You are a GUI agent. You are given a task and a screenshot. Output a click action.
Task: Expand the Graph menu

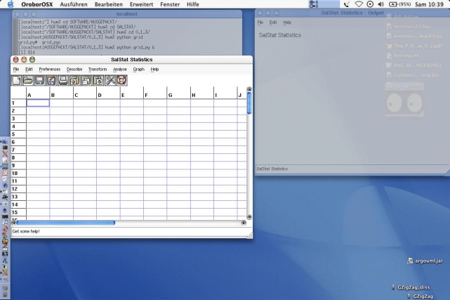138,70
